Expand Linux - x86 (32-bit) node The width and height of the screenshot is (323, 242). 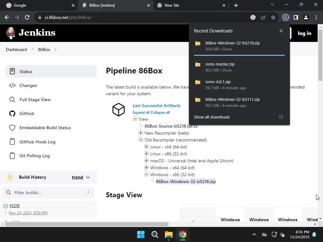point(146,153)
